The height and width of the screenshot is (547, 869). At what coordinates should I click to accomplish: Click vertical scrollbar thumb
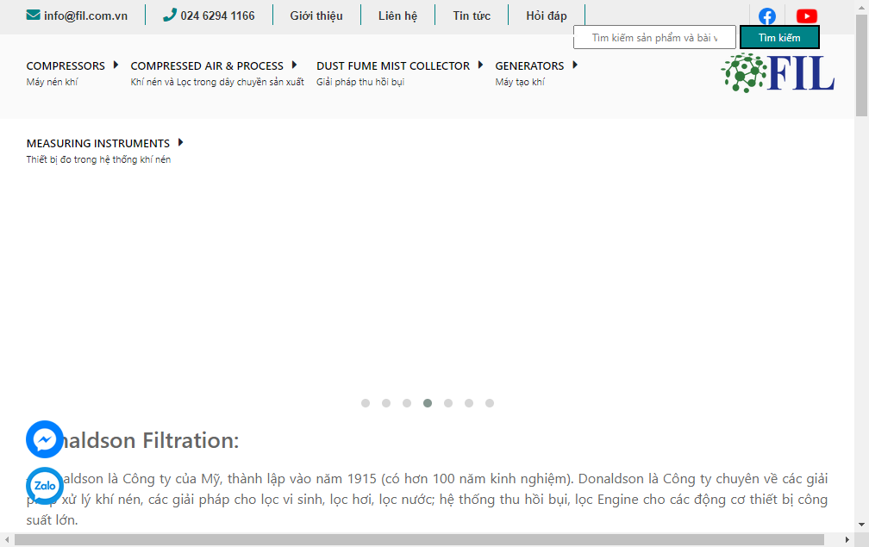click(x=861, y=65)
